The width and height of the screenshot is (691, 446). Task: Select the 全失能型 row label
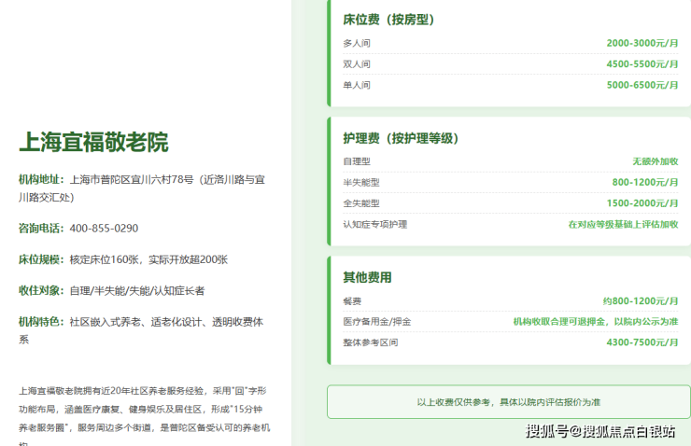(361, 203)
